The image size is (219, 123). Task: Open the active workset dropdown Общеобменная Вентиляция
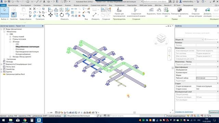81,116
